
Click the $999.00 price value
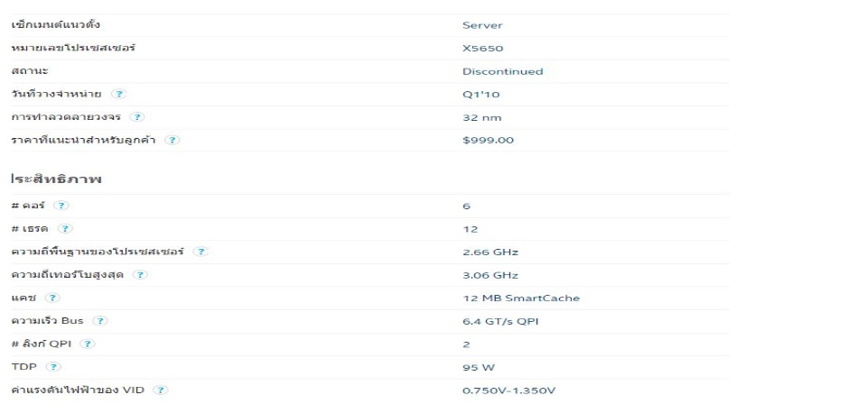[x=488, y=140]
